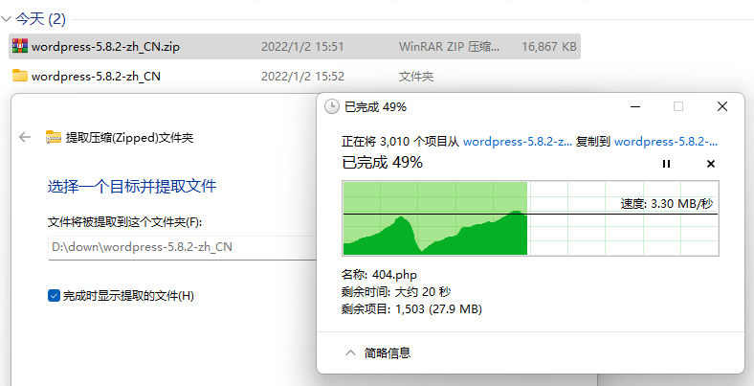Click the WinRAR ZIP 压缩 type cell

[449, 47]
